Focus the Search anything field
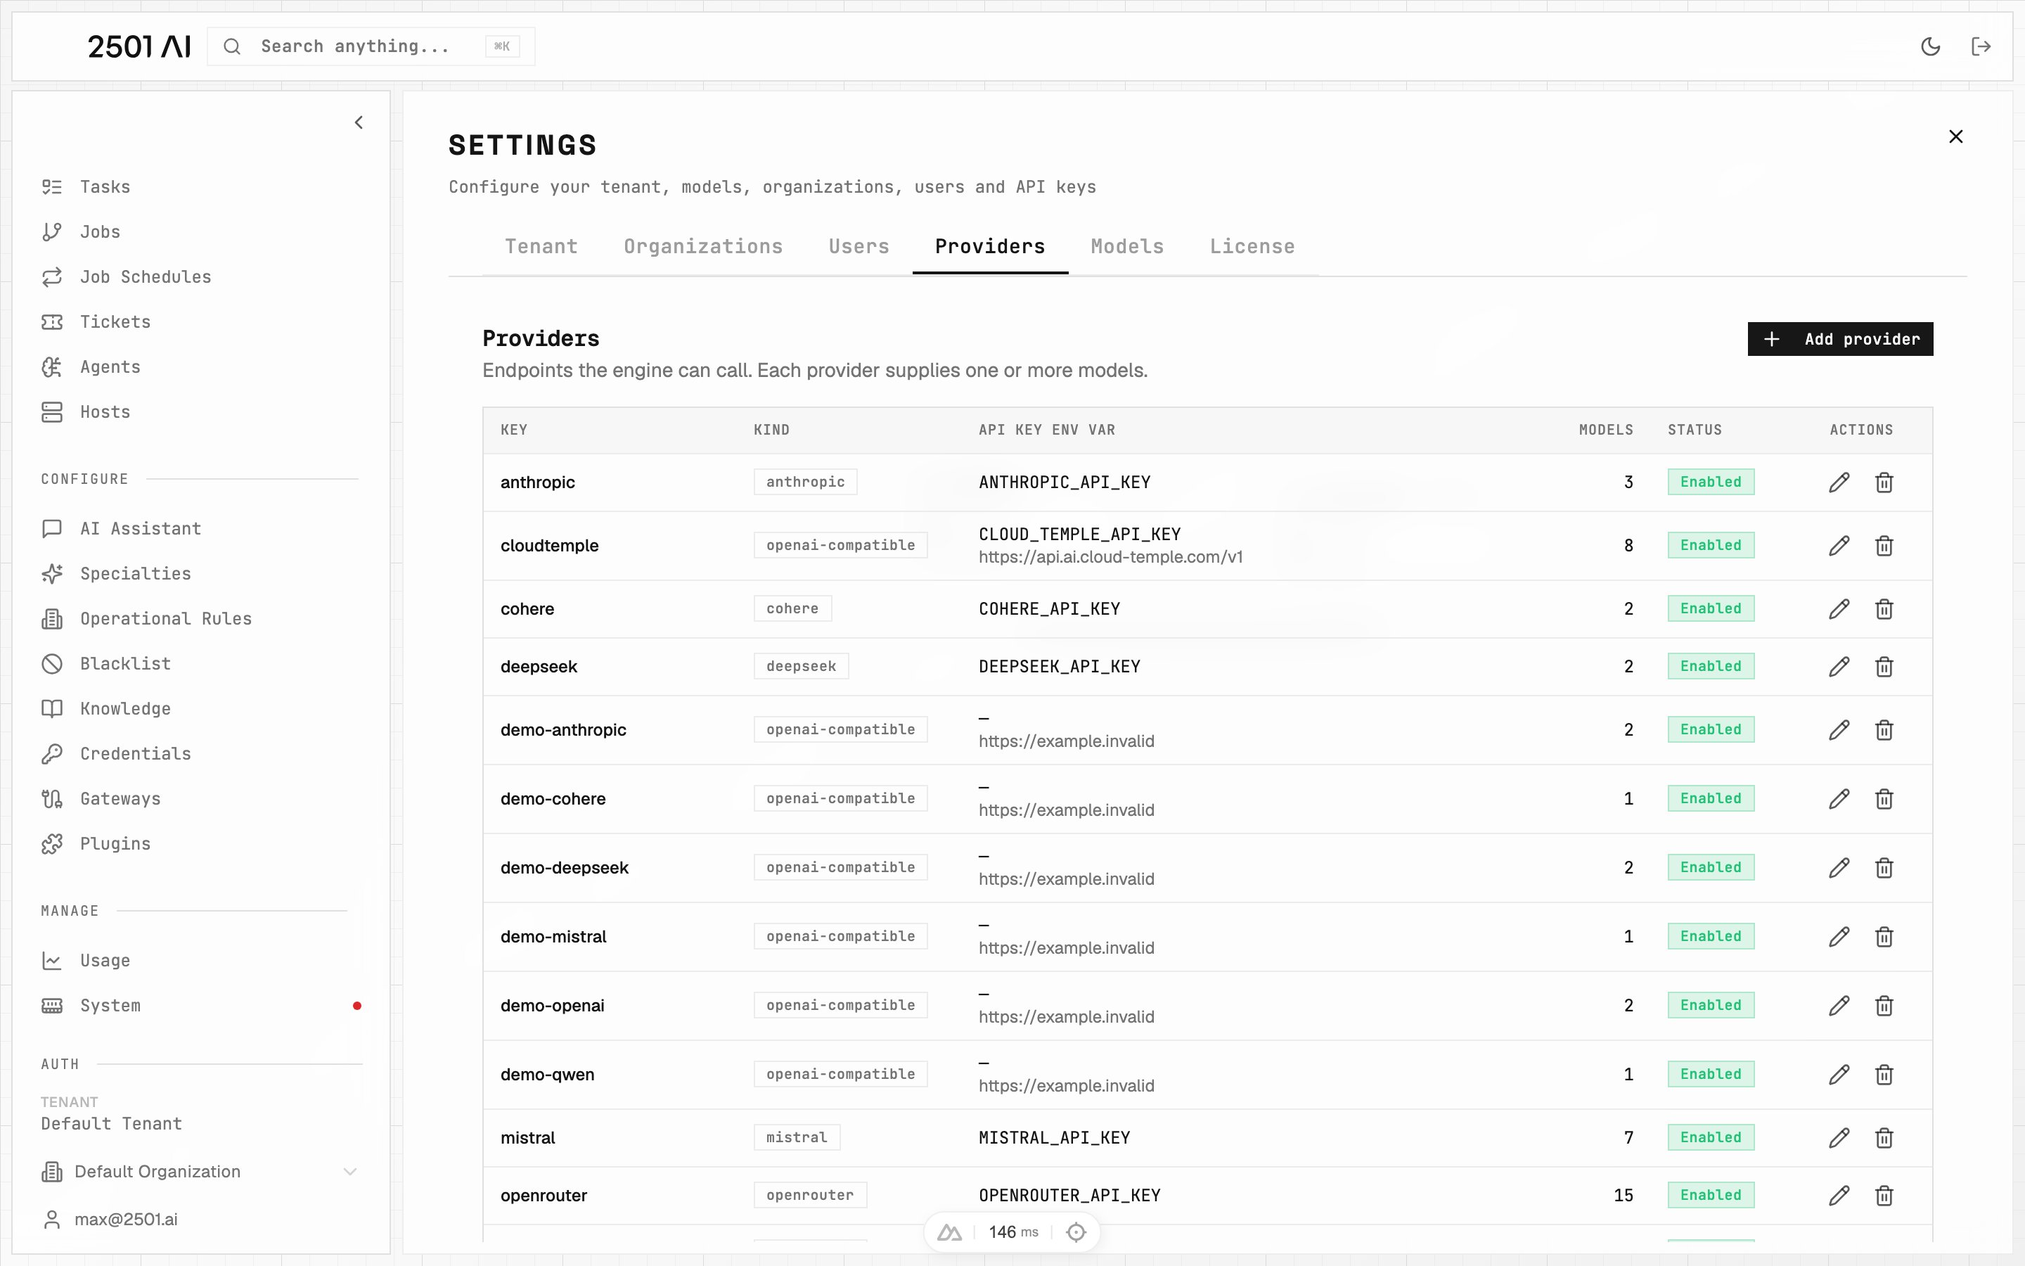 [x=371, y=46]
